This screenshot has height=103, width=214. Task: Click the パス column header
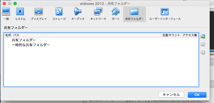[87, 35]
